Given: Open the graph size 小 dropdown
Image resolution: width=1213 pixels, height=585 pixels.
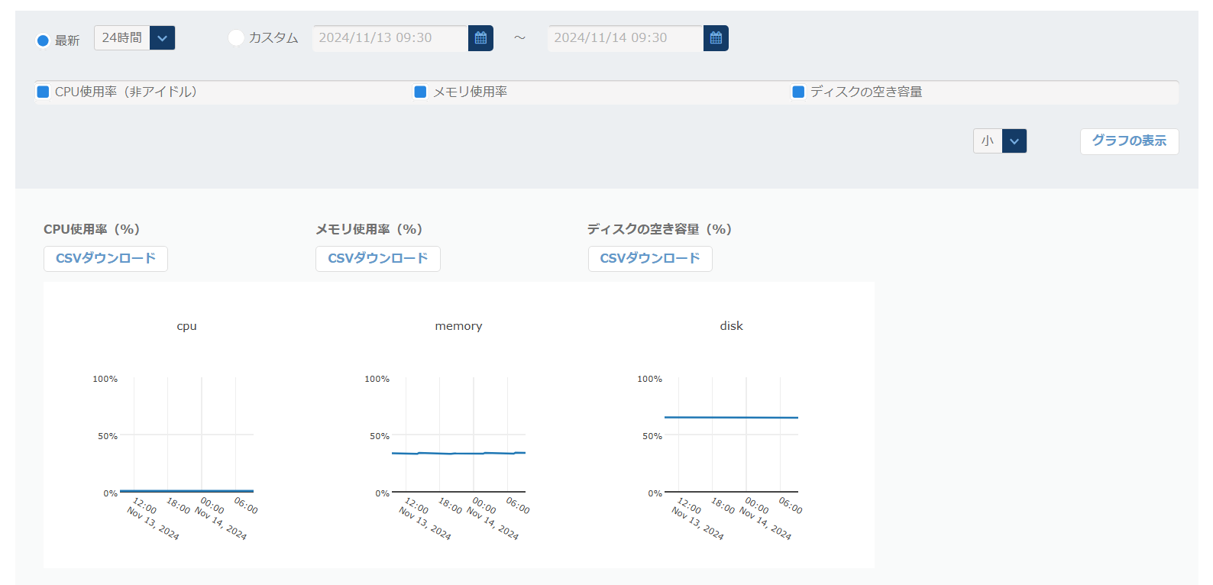Looking at the screenshot, I should pos(1014,141).
